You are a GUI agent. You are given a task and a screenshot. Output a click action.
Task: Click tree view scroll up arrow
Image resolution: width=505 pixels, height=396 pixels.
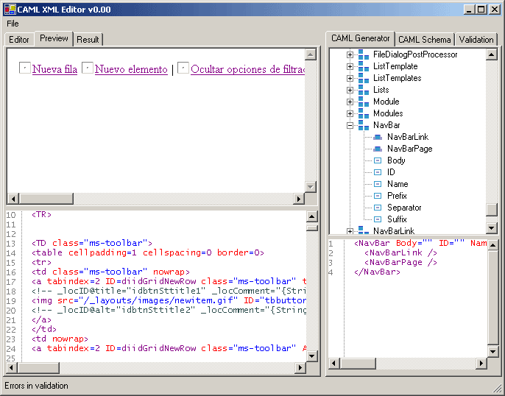coord(492,54)
